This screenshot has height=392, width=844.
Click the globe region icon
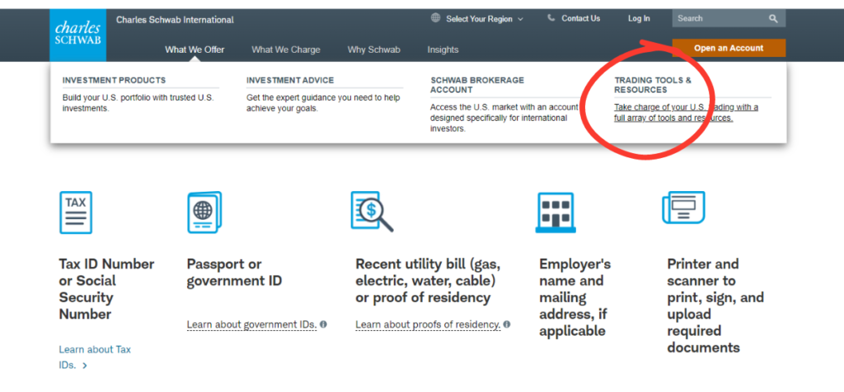click(x=435, y=18)
